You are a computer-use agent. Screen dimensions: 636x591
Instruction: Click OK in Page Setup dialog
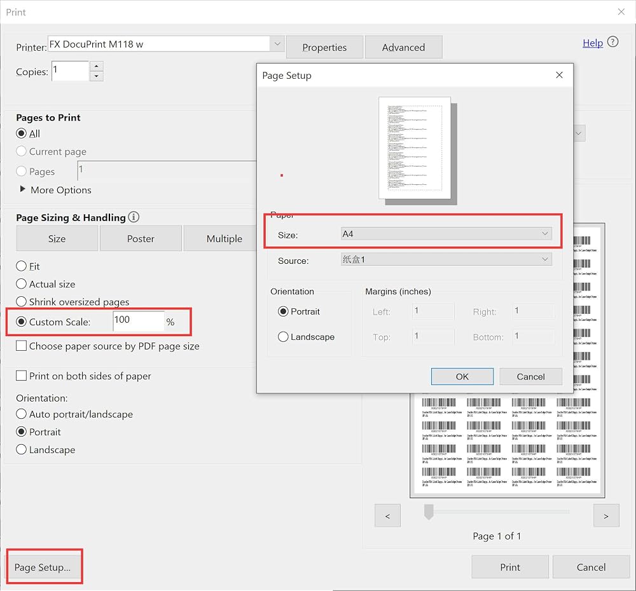(462, 377)
